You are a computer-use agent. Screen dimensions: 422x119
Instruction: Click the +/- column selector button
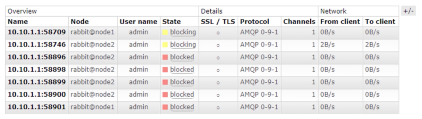tap(408, 11)
